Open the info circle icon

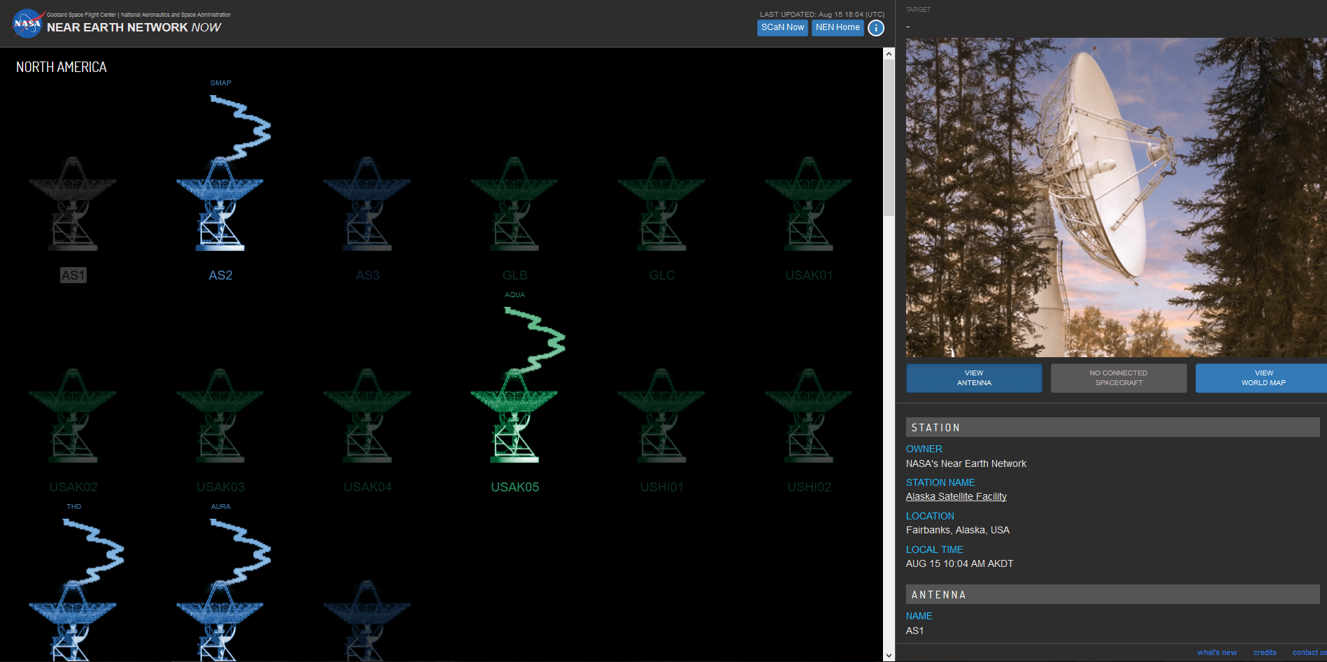[x=876, y=28]
